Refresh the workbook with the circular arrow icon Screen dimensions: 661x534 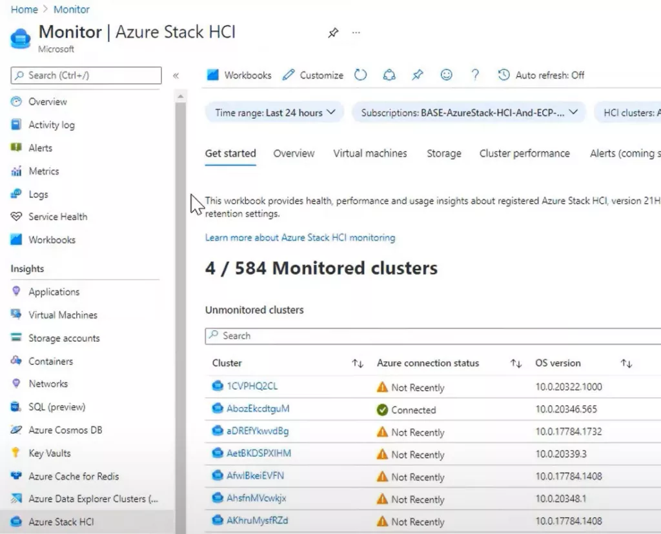point(360,75)
